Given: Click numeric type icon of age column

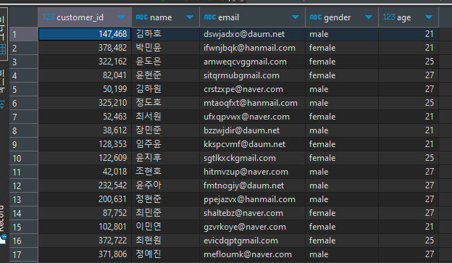Looking at the screenshot, I should [388, 17].
